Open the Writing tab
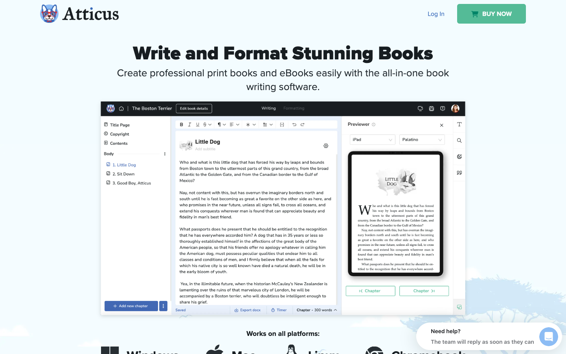566x354 pixels. pyautogui.click(x=268, y=108)
